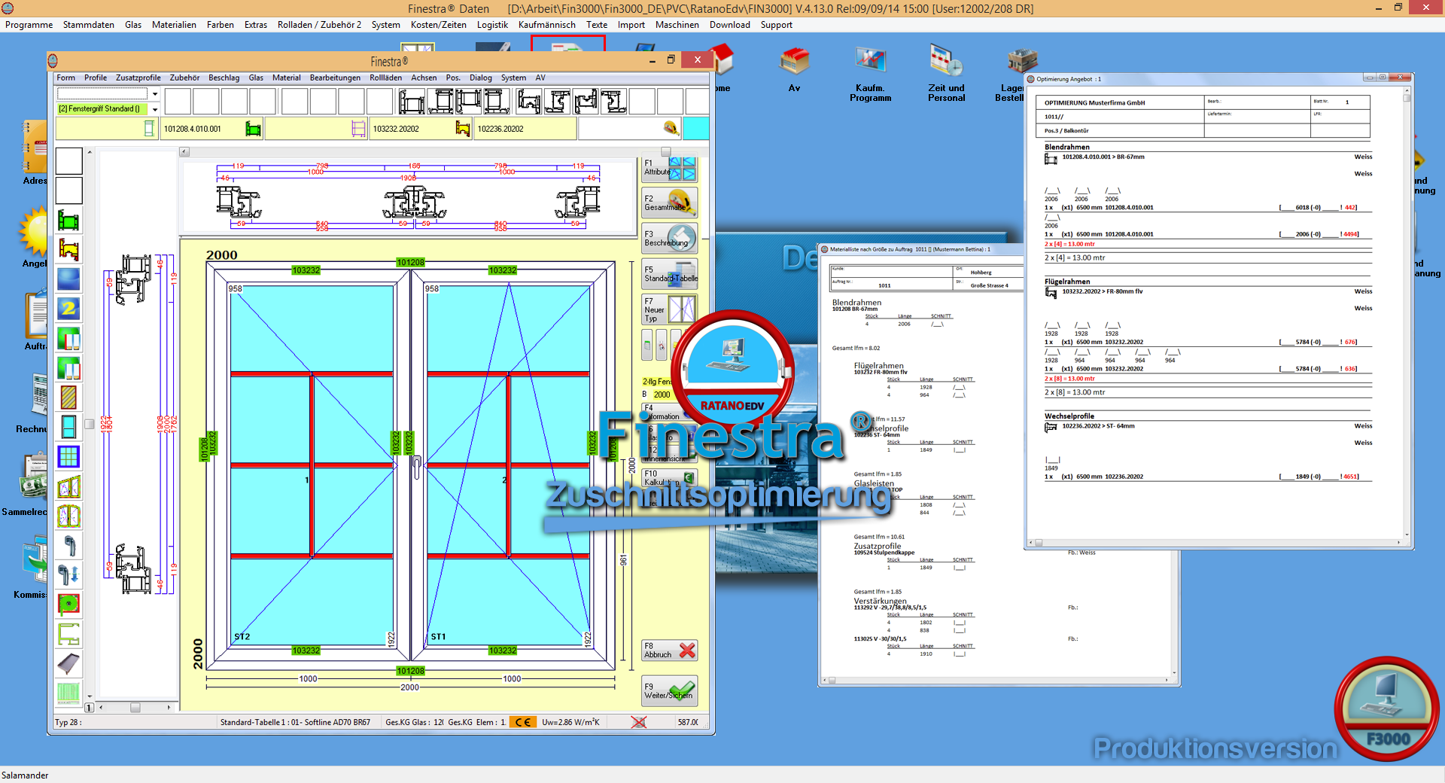Open the Beschlag menu

(x=224, y=78)
